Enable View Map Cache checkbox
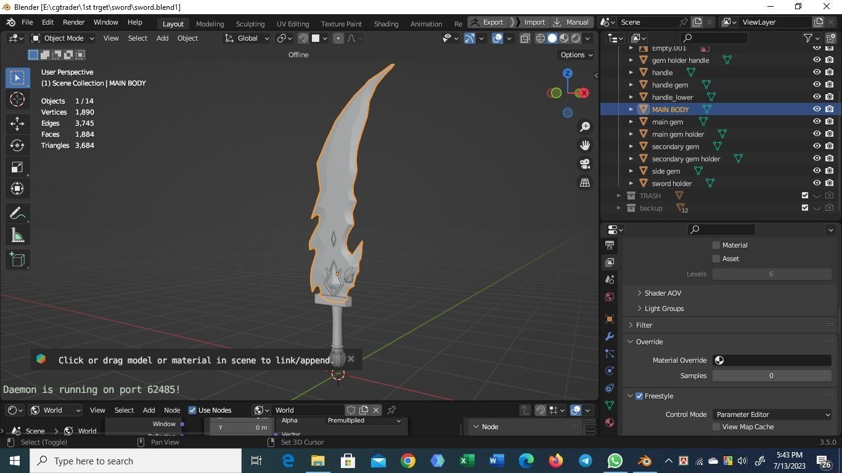842x473 pixels. [x=716, y=427]
